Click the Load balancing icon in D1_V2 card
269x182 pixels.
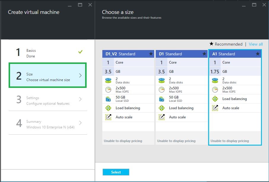[x=108, y=108]
